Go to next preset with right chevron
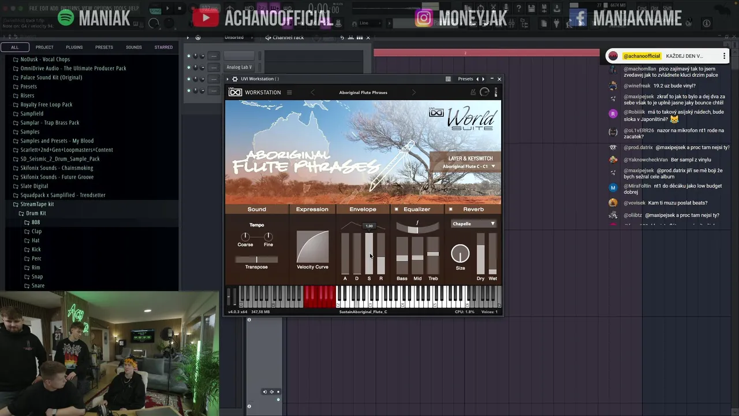The image size is (739, 416). click(x=413, y=92)
